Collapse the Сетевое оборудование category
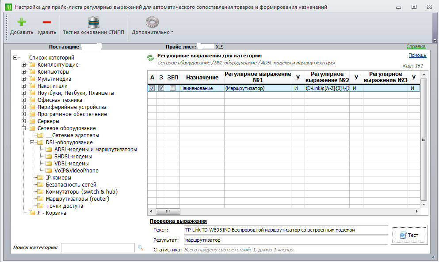 point(23,128)
